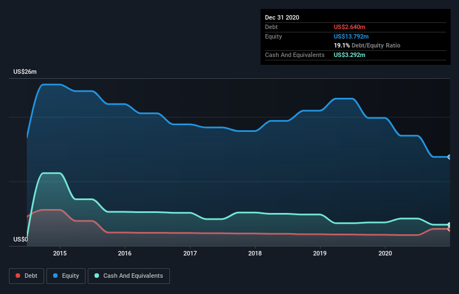Click the 2017 x-axis label
Image resolution: width=459 pixels, height=294 pixels.
pos(190,253)
